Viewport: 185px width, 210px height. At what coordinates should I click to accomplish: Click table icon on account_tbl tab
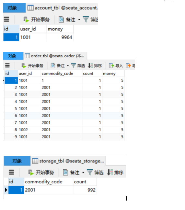click(x=30, y=8)
